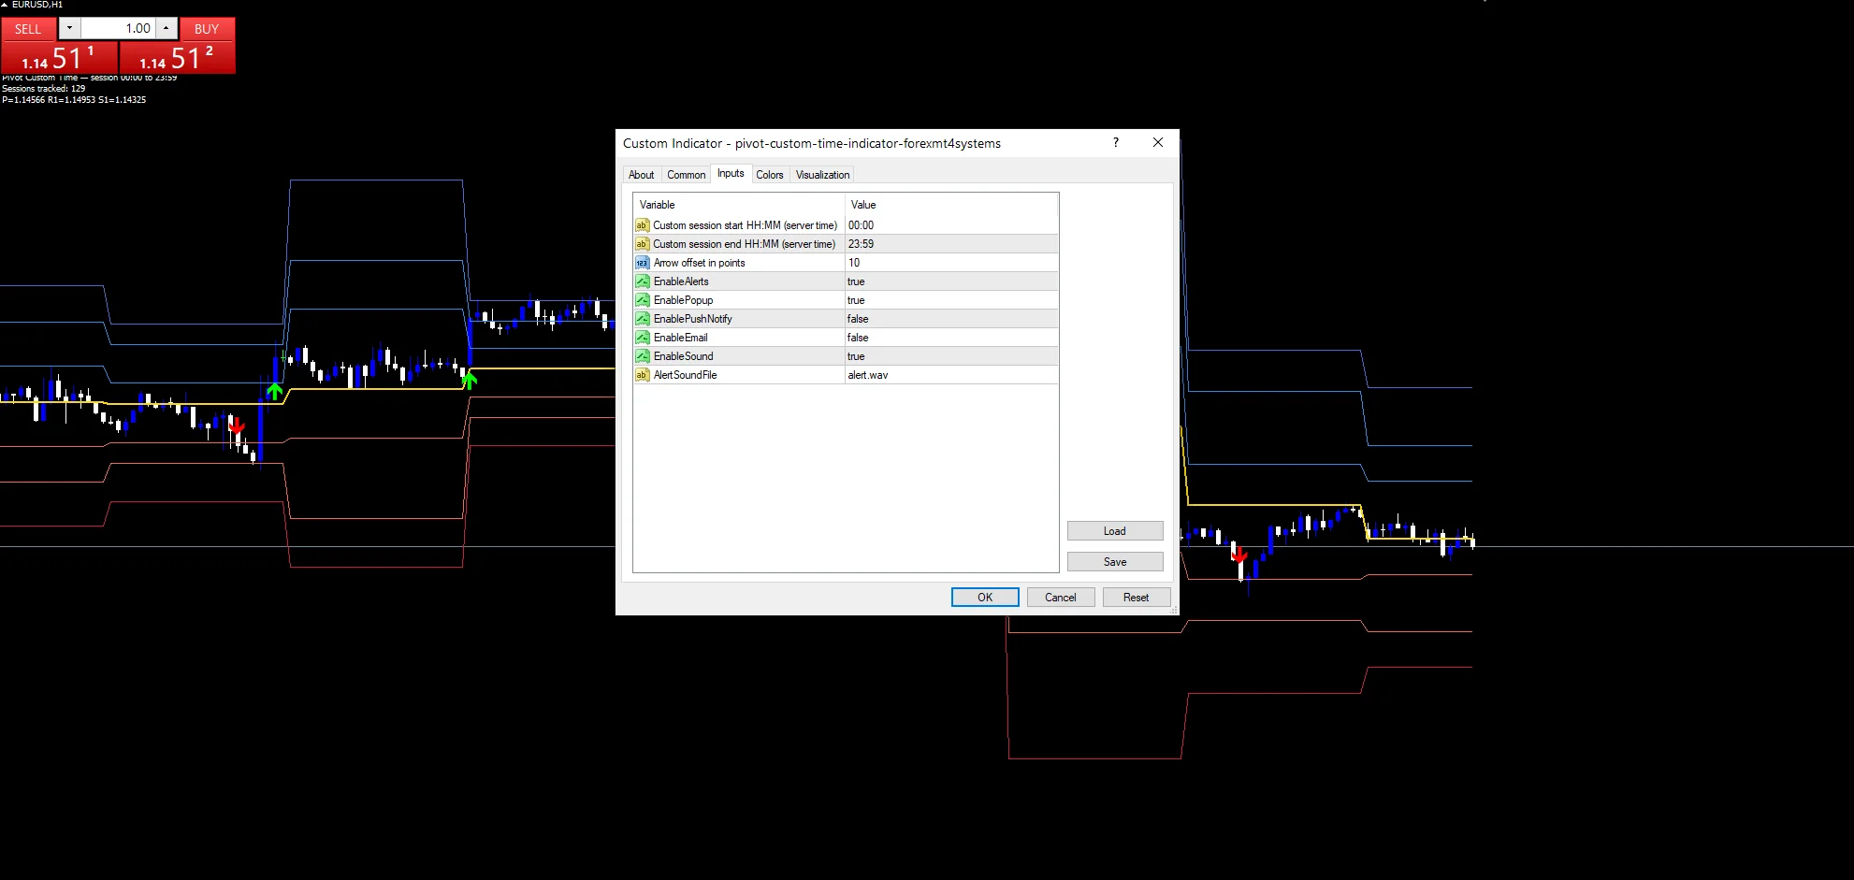The height and width of the screenshot is (880, 1854).
Task: Open the Colors tab
Action: pyautogui.click(x=770, y=175)
